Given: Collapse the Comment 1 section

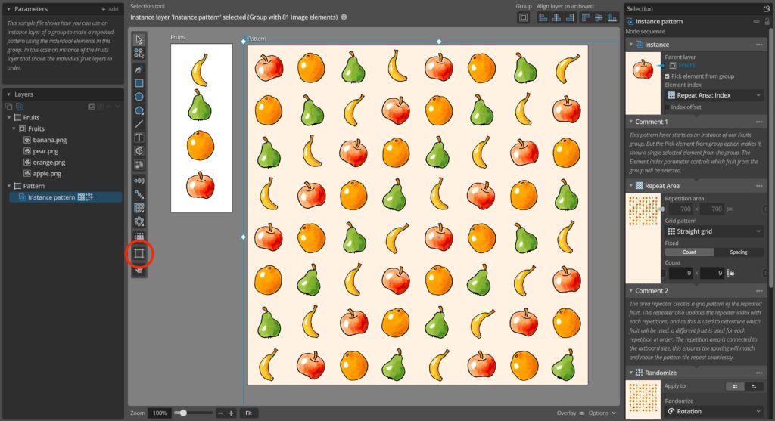Looking at the screenshot, I should [x=630, y=122].
